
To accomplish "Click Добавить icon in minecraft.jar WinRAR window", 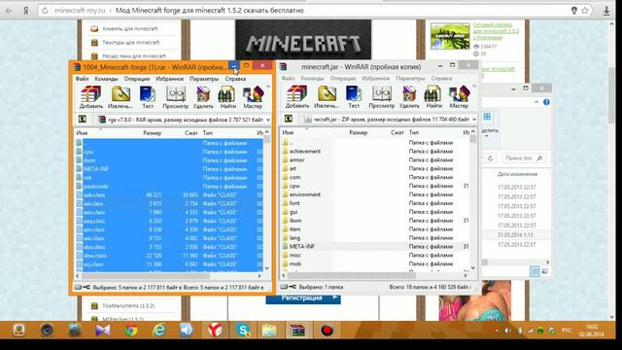I will coord(297,97).
